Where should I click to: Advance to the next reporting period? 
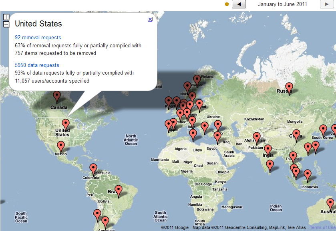pos(327,4)
